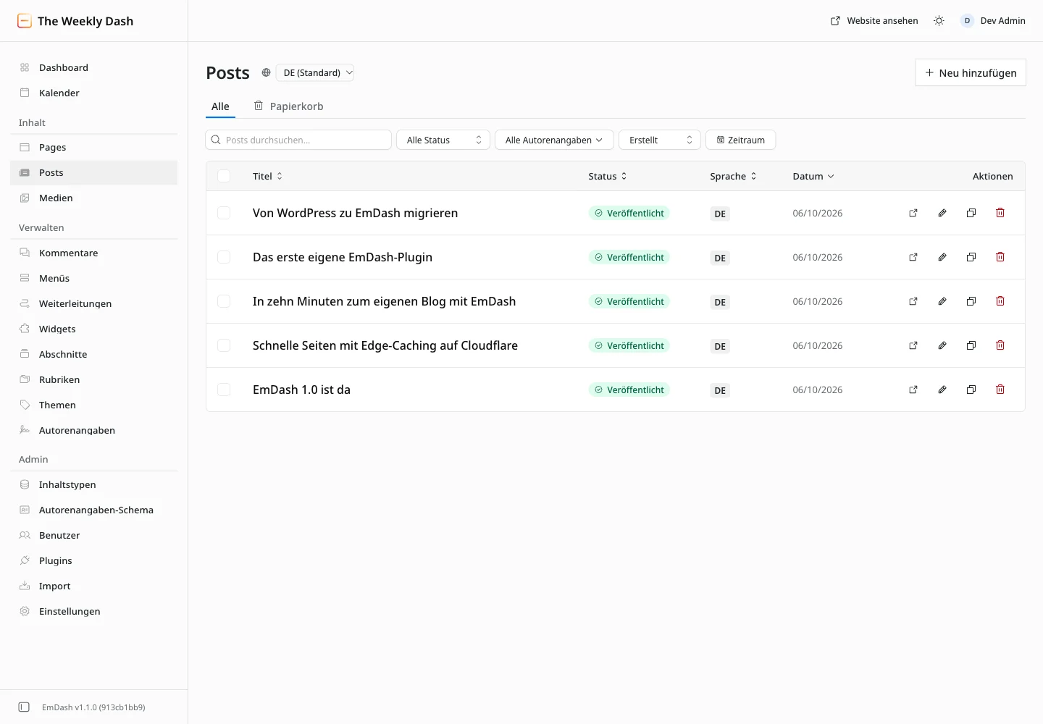This screenshot has height=724, width=1043.
Task: Duplicate the 'EmDash 1.0 ist da' post
Action: pos(971,390)
